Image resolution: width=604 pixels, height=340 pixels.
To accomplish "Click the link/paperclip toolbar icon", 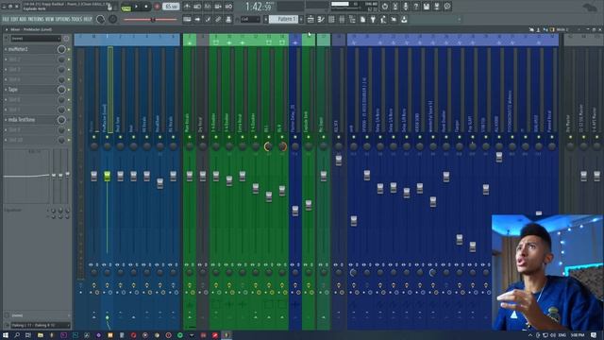I will pos(218,19).
